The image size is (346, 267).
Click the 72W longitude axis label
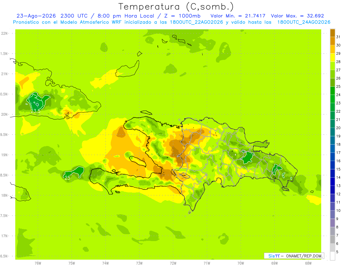[x=173, y=263]
